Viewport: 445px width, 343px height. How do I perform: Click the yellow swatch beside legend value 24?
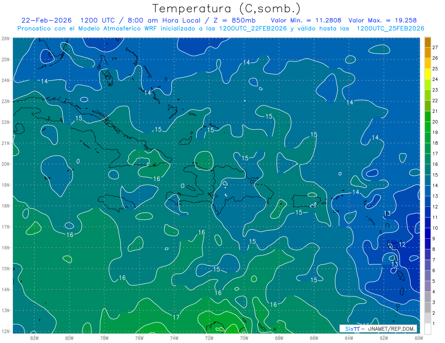[428, 74]
